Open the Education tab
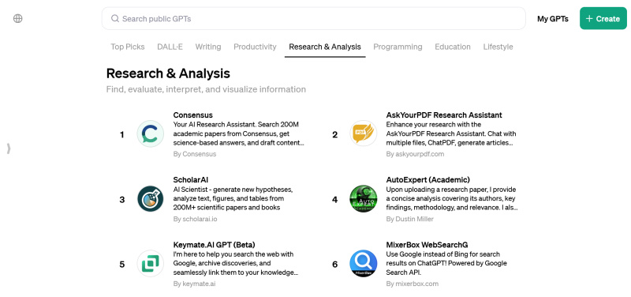The height and width of the screenshot is (297, 631). click(452, 47)
